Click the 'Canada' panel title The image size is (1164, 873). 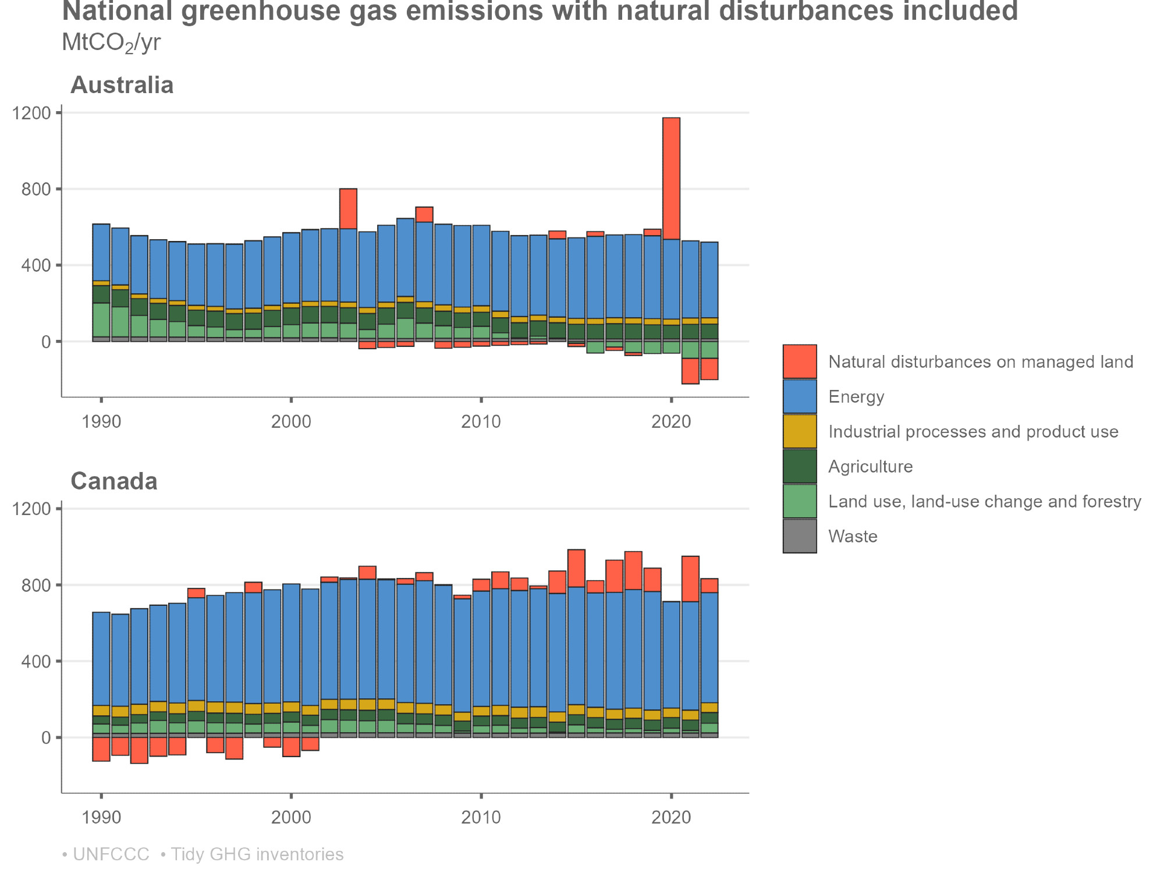113,481
